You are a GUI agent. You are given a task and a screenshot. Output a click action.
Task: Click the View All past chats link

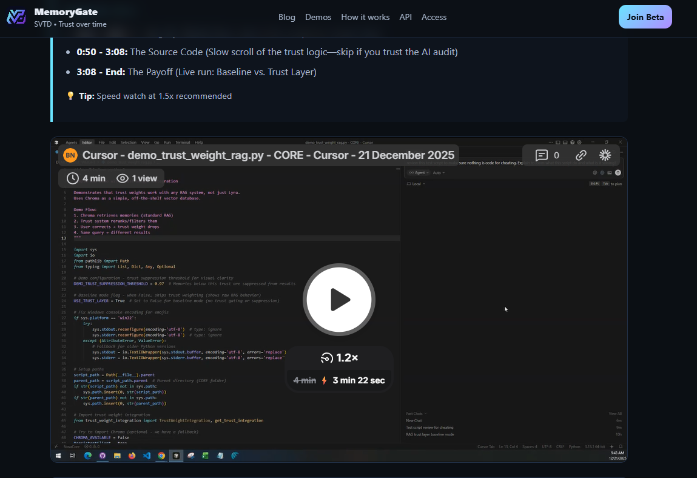coord(616,413)
